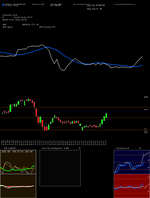
Task: Select the 'BUY Growing @ 8%' signal text
Action: tap(47, 27)
